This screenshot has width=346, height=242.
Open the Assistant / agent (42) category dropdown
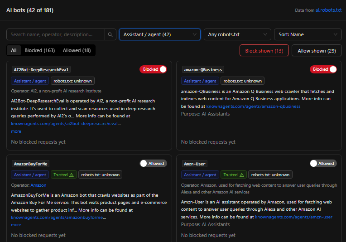160,34
